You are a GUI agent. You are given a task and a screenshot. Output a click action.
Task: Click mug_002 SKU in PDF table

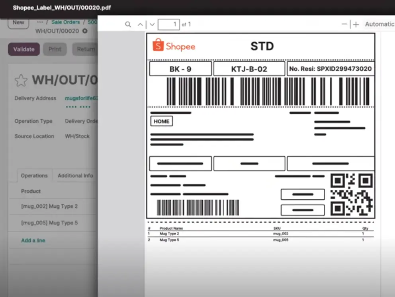(281, 234)
